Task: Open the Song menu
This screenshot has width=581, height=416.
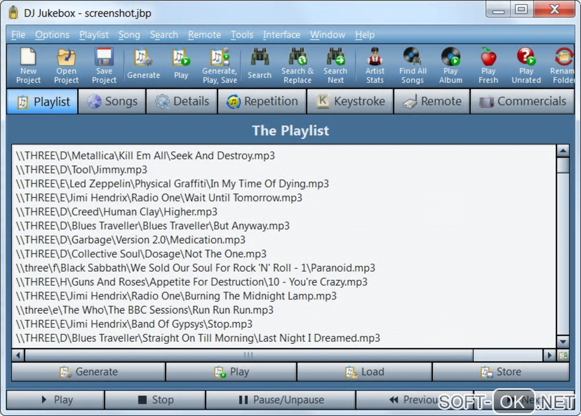Action: [129, 35]
